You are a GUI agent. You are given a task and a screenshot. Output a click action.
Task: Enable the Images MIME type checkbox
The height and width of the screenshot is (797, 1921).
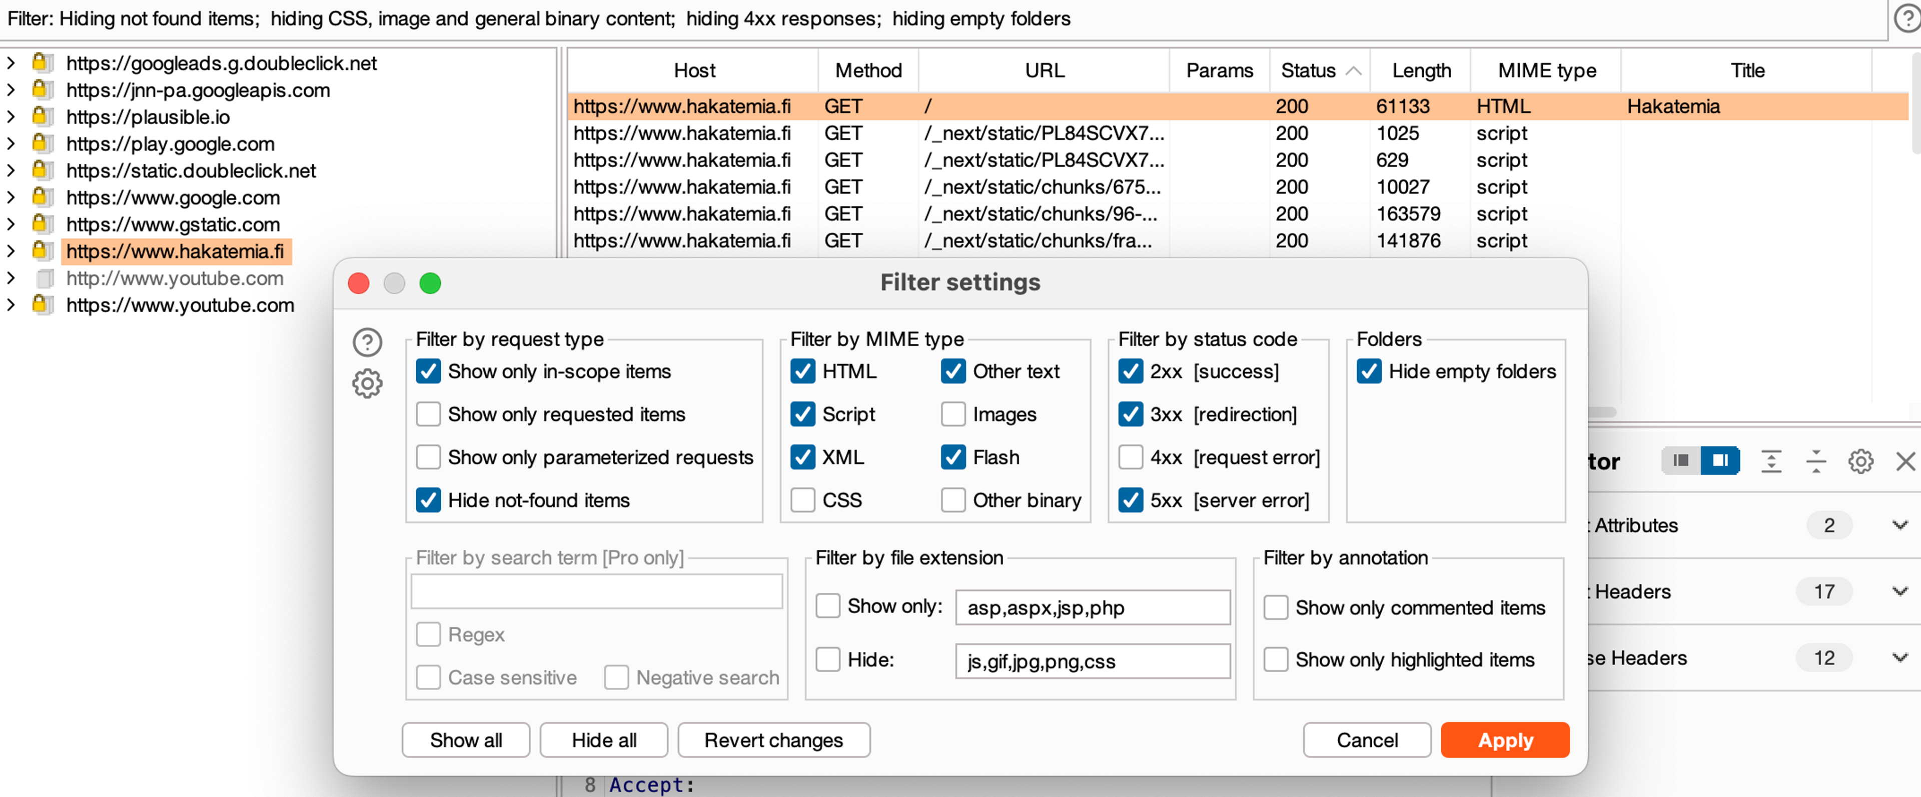953,414
